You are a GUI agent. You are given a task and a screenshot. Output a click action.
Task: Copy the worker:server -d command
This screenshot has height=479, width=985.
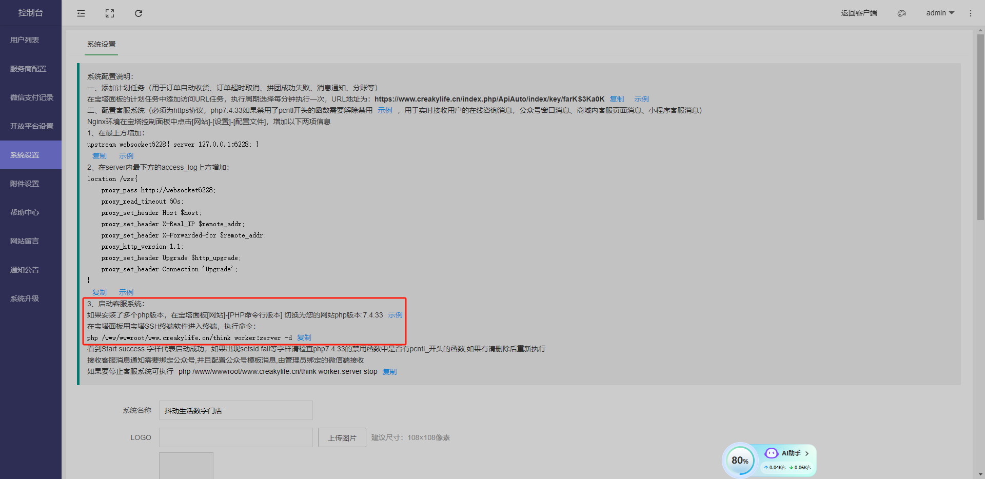click(x=304, y=337)
